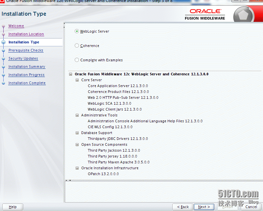Select Administration Console Additional Language Help Files
263x211 pixels.
pyautogui.click(x=145, y=121)
